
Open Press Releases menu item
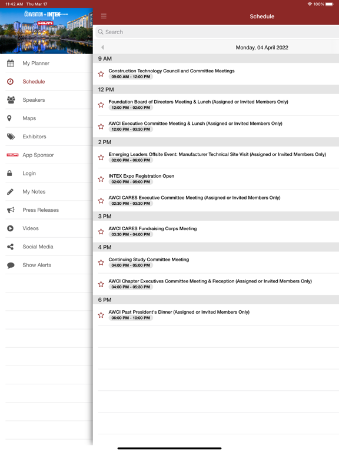[x=46, y=210]
